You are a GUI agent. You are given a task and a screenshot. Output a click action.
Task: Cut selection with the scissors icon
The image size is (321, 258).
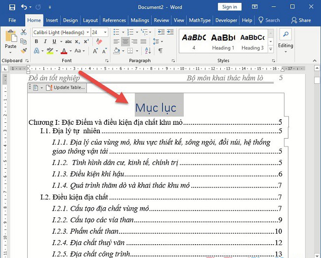pos(24,32)
